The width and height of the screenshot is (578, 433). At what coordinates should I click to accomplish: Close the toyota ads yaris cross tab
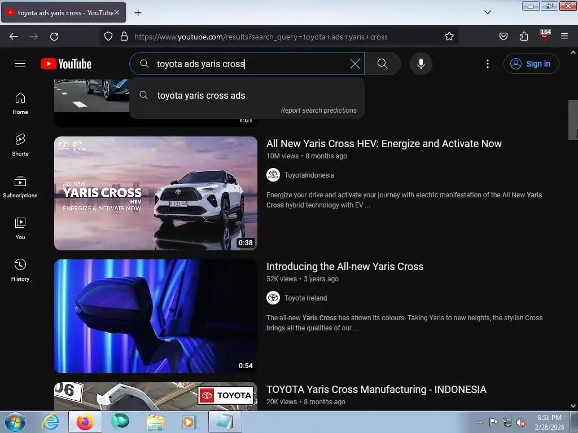(x=117, y=12)
